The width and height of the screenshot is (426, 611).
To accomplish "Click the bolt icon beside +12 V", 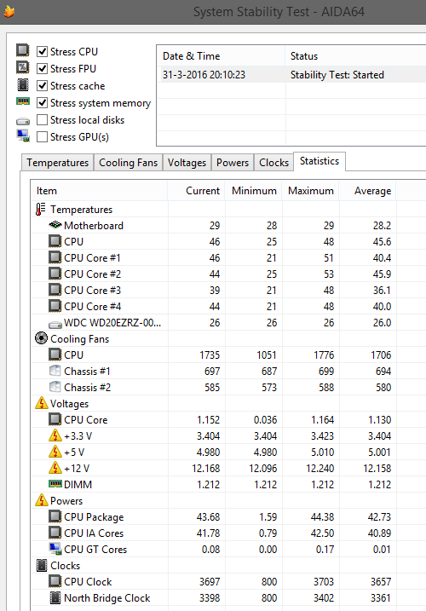I will [x=55, y=468].
